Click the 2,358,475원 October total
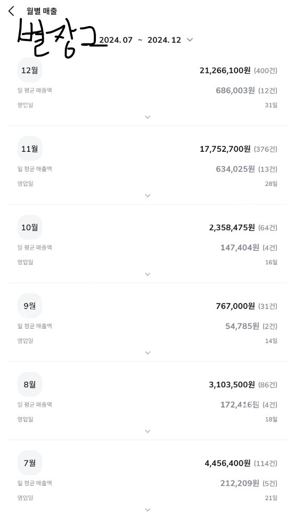This screenshot has height=513, width=295. tap(232, 227)
